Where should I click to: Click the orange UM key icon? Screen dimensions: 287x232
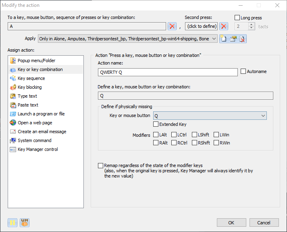point(25,223)
